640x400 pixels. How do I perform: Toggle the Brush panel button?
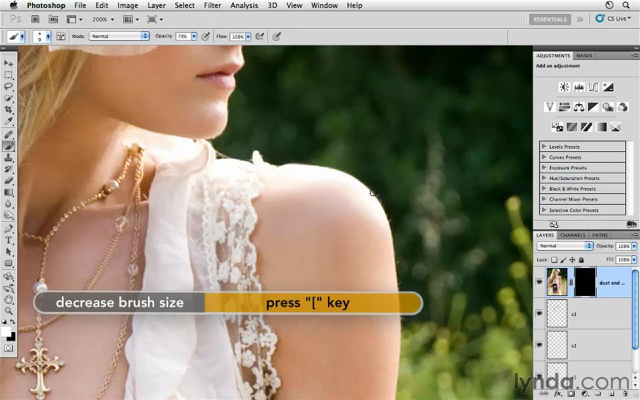tap(61, 36)
